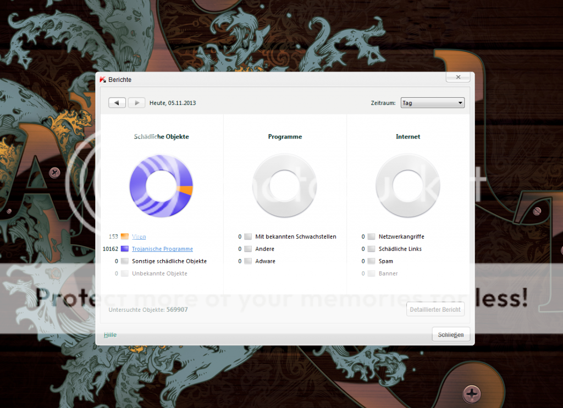Open the Trojanische Programme link

(162, 249)
